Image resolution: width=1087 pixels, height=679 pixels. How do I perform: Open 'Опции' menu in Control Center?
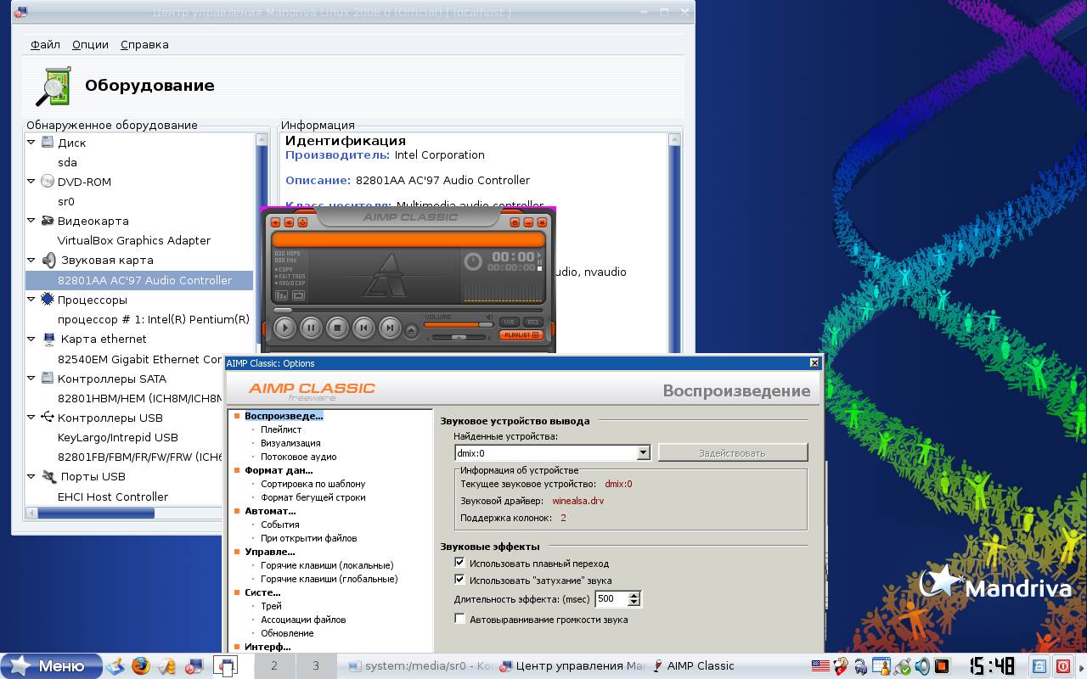click(90, 45)
